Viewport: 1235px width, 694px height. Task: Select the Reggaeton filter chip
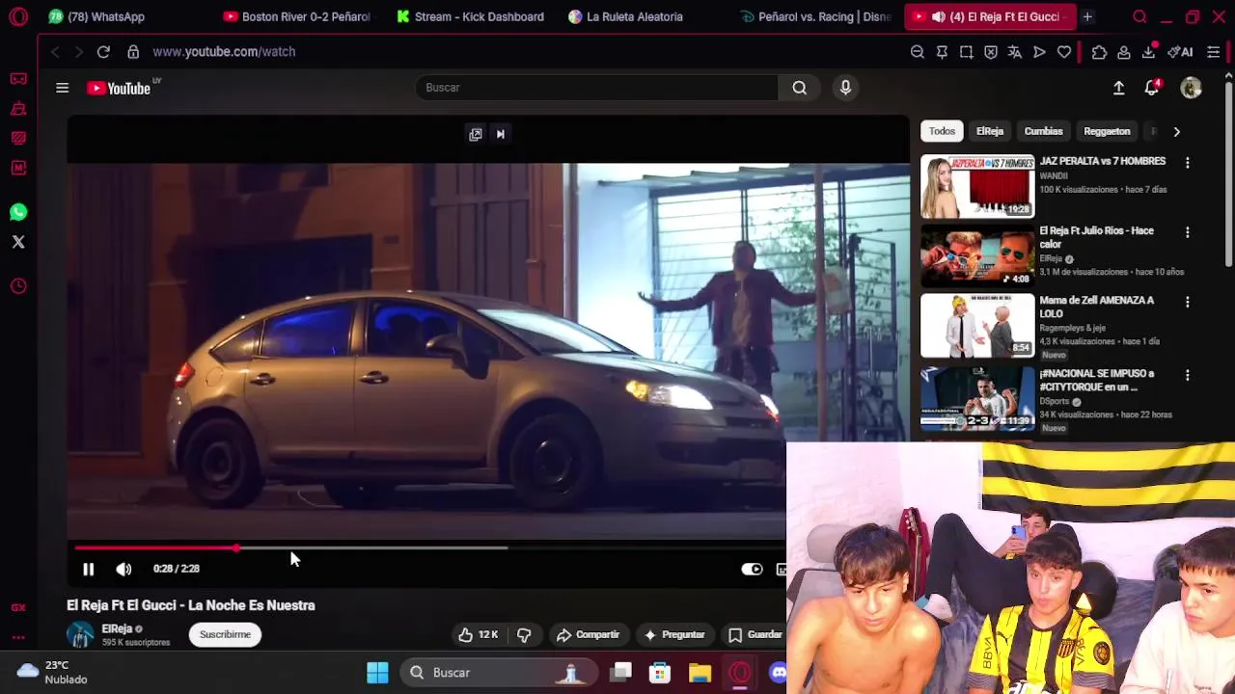pyautogui.click(x=1107, y=131)
